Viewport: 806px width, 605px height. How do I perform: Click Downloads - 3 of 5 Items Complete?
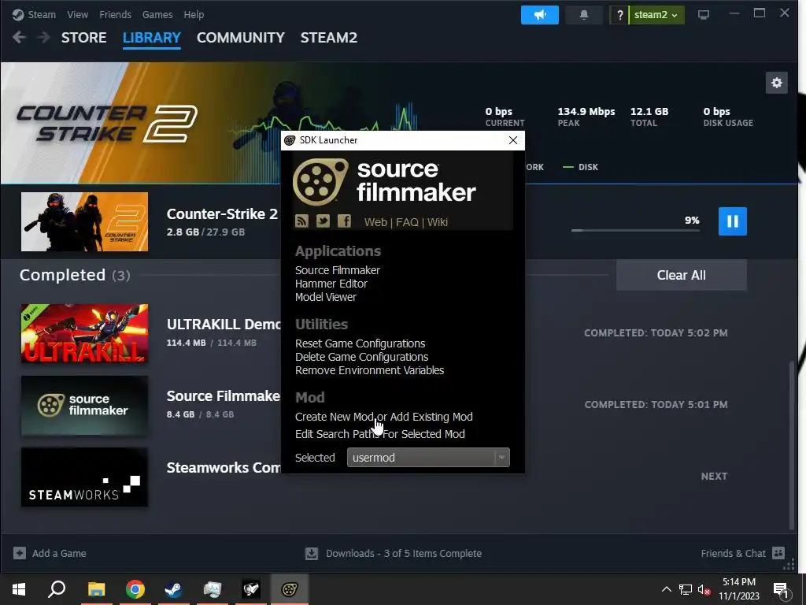click(404, 554)
